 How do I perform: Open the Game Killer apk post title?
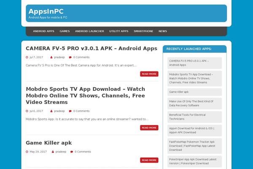[49, 143]
